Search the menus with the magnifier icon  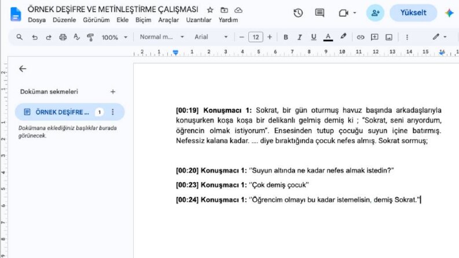tap(19, 37)
